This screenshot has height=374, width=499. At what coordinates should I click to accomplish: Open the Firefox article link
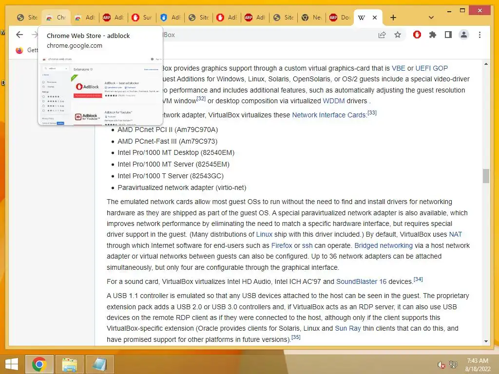(x=281, y=245)
